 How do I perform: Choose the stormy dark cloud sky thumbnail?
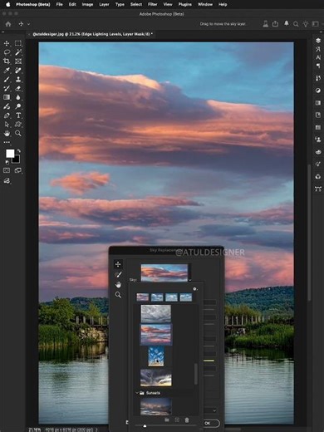coord(156,377)
